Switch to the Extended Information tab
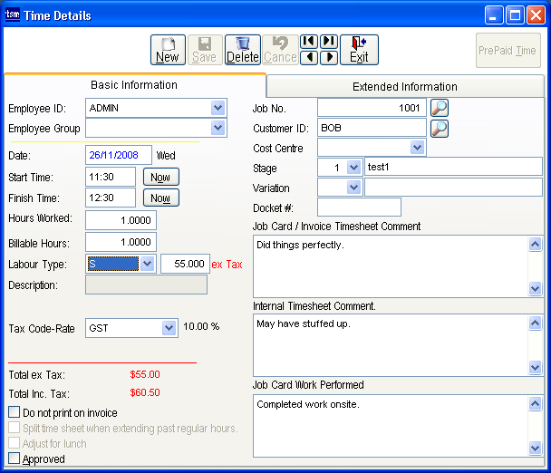 [404, 87]
